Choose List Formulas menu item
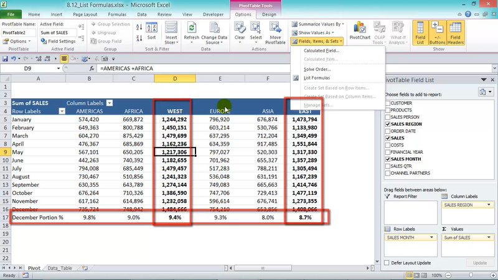498x280 pixels. pyautogui.click(x=317, y=78)
